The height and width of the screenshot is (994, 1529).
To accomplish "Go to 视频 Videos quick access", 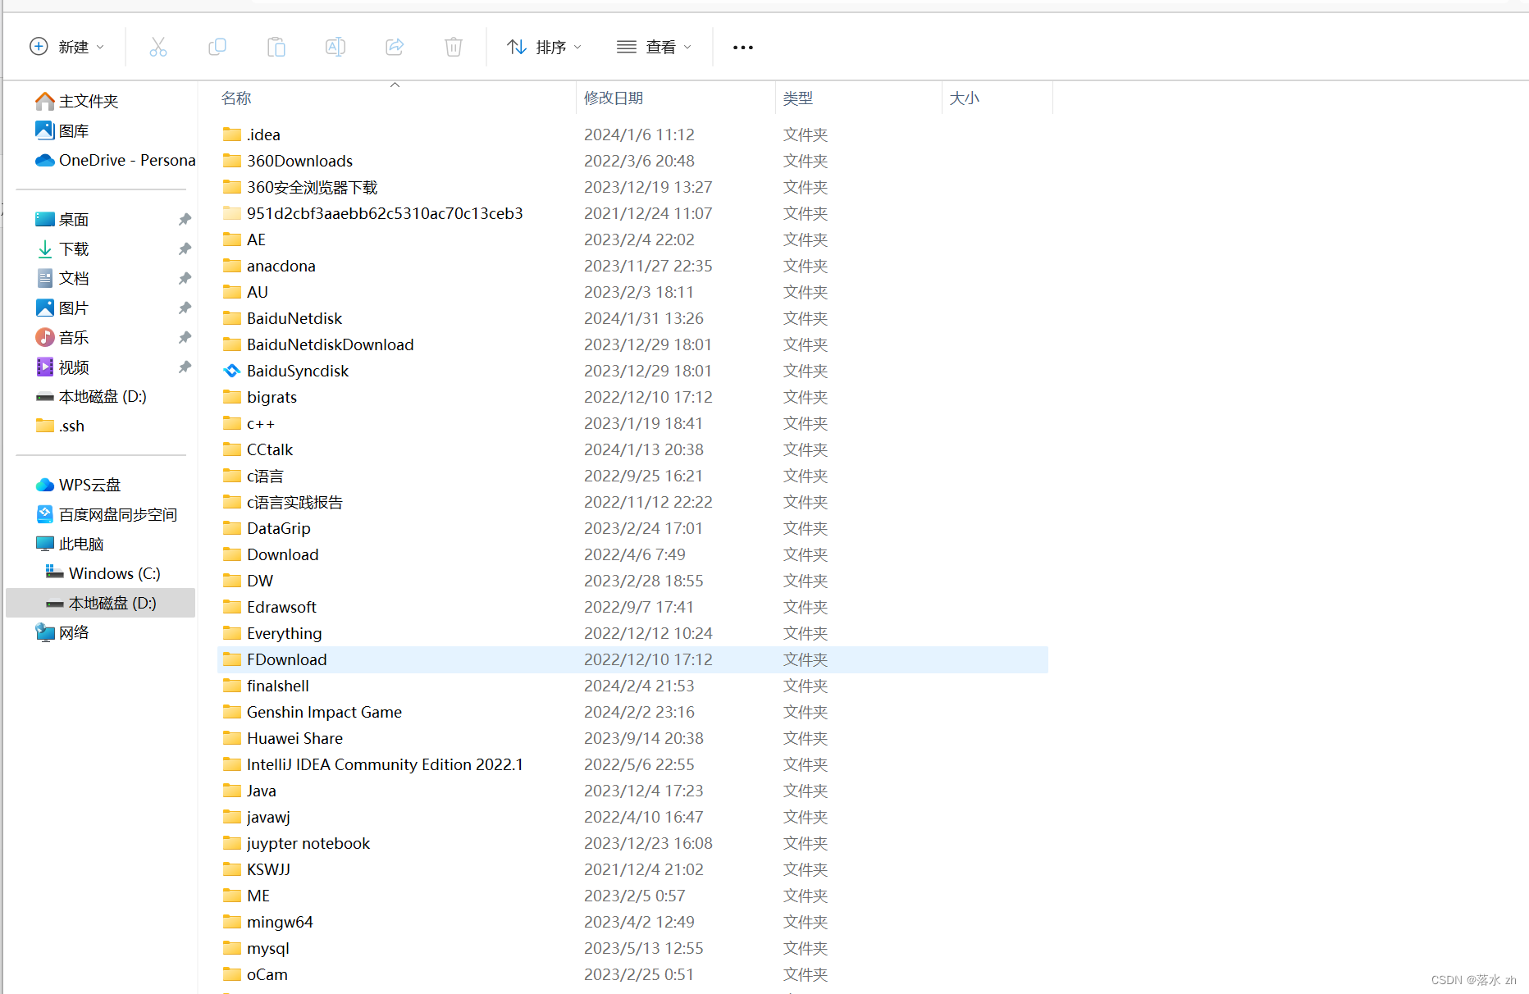I will tap(62, 367).
